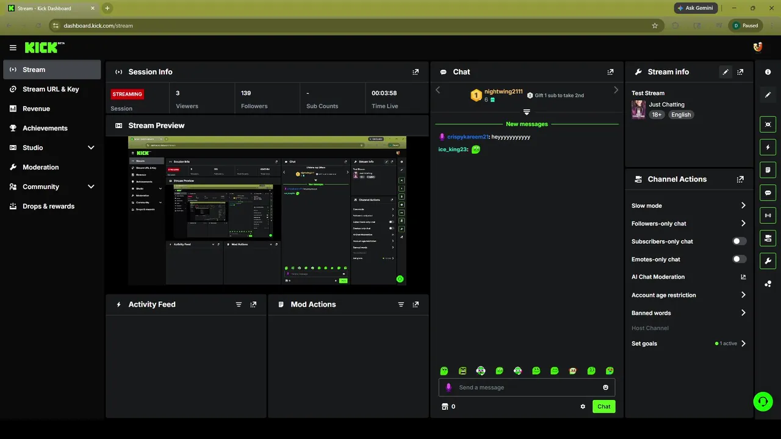Toggle the Activity Feed lightning icon in right sidebar
Screen dimensions: 781x439
click(x=768, y=147)
